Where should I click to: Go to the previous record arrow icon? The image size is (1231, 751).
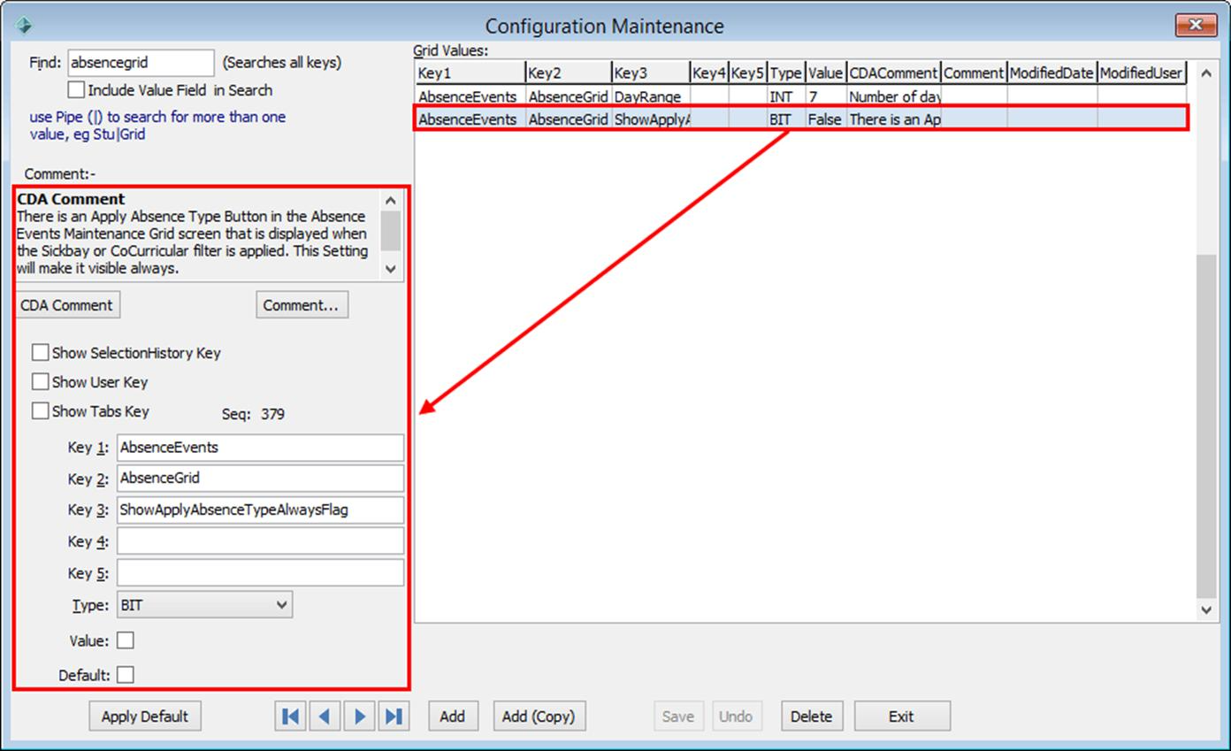[325, 717]
